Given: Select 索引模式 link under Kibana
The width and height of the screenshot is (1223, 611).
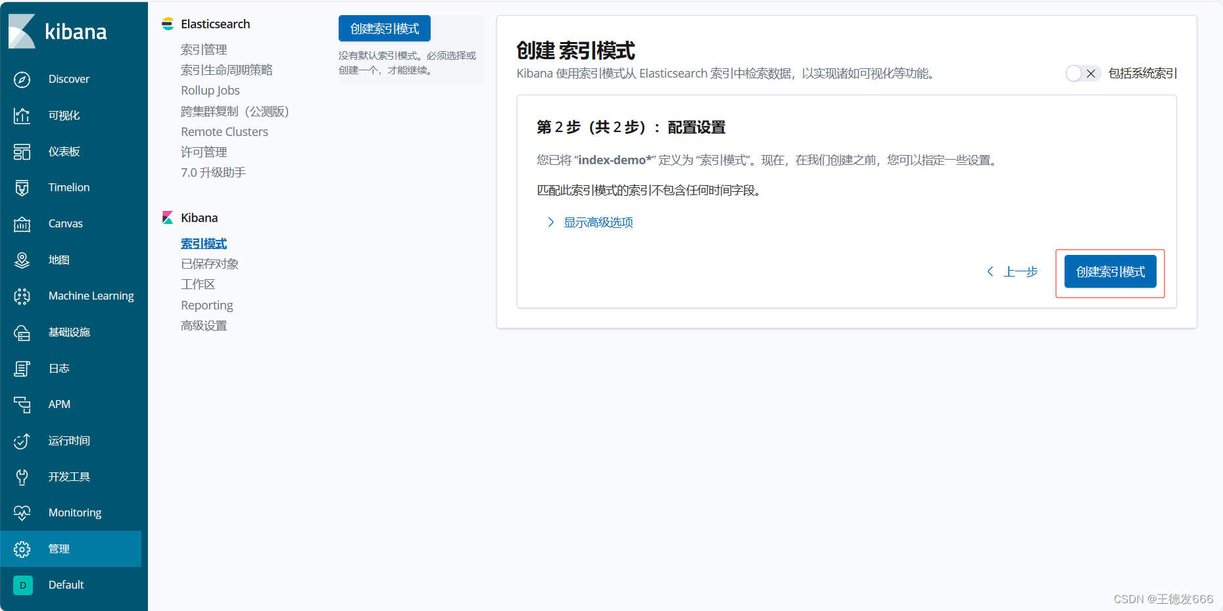Looking at the screenshot, I should pyautogui.click(x=204, y=243).
